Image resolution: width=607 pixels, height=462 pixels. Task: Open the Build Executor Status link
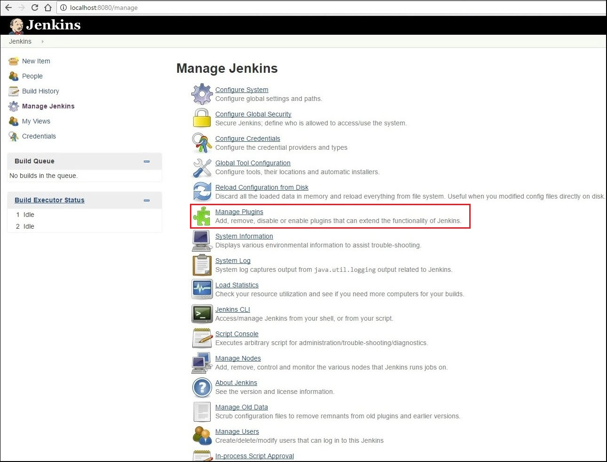point(49,200)
